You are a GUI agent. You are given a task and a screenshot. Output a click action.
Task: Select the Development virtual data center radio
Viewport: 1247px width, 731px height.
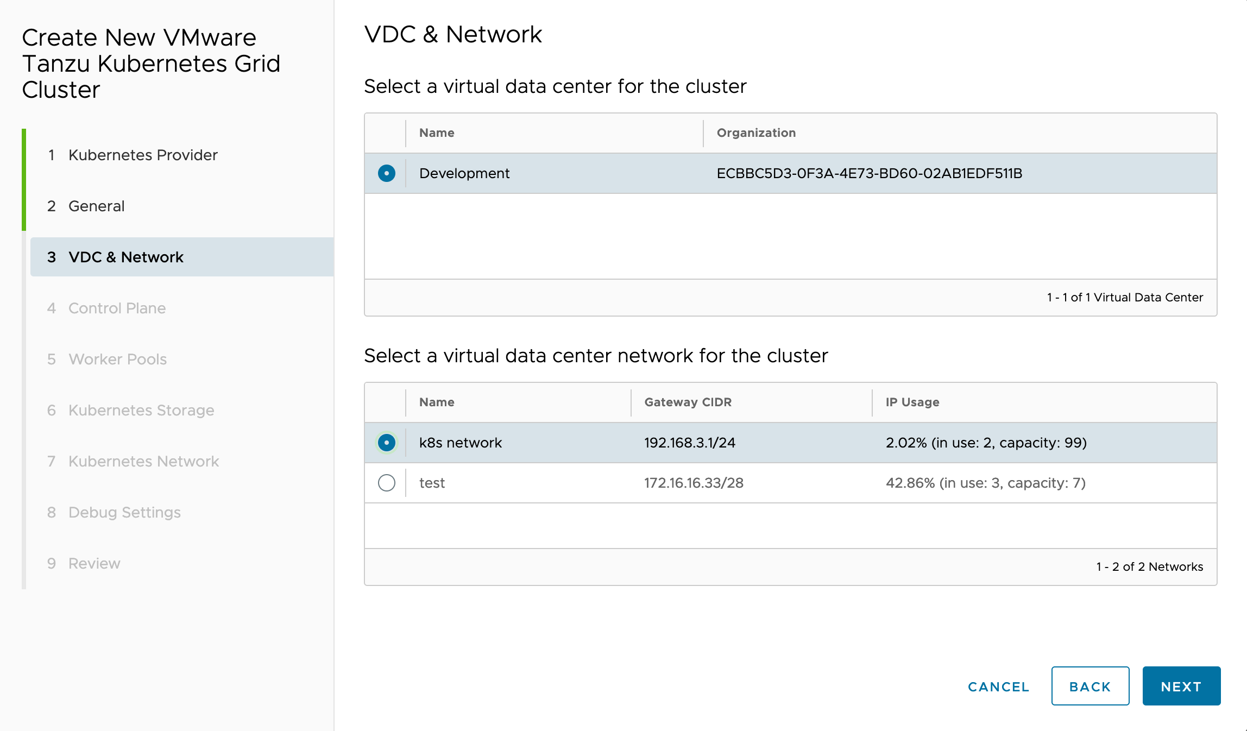[386, 173]
